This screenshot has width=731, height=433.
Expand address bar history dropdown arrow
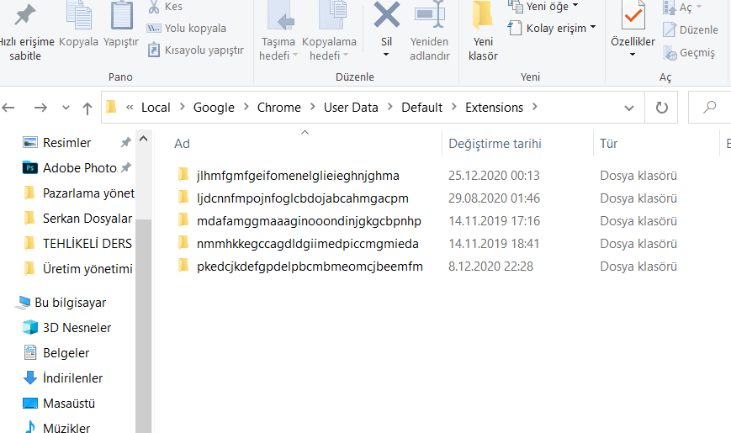[x=629, y=108]
